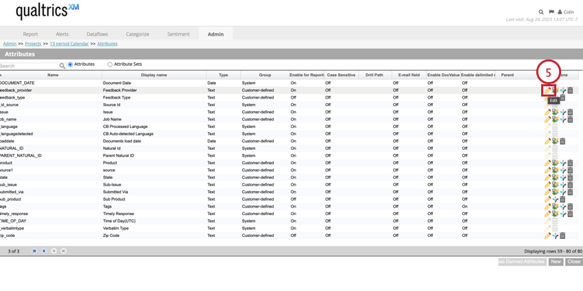
Task: Click the search magnifier in top header
Action: 541,12
